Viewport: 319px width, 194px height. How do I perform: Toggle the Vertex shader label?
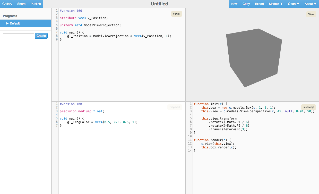(x=177, y=14)
